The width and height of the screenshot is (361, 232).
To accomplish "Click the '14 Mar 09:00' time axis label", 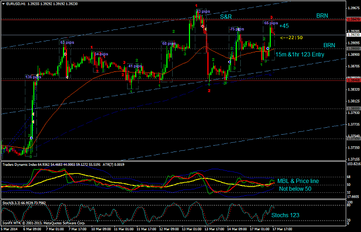I will coord(237,229).
